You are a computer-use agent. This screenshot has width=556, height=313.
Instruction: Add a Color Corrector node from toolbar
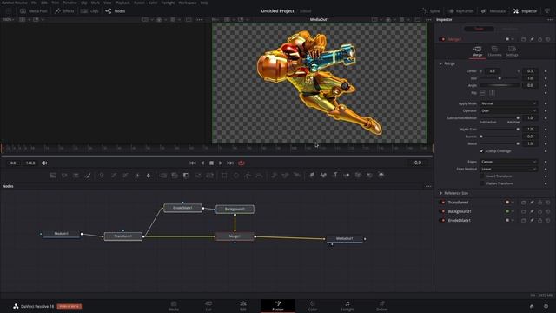coord(102,176)
